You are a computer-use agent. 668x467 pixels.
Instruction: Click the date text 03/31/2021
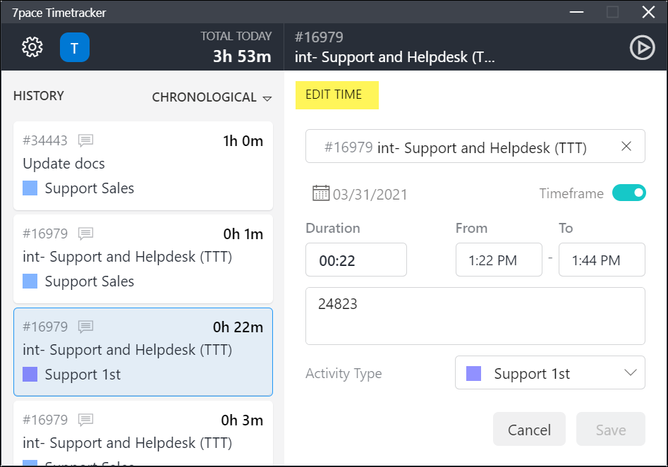[370, 194]
